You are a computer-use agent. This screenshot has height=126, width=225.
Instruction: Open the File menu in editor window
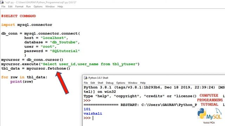click(3, 7)
